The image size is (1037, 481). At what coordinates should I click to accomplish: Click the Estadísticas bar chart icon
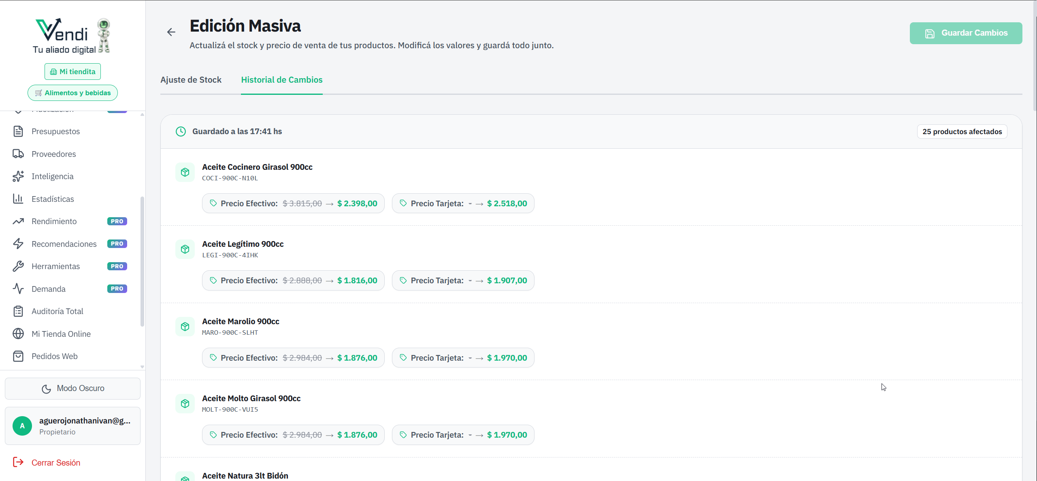[x=18, y=199]
